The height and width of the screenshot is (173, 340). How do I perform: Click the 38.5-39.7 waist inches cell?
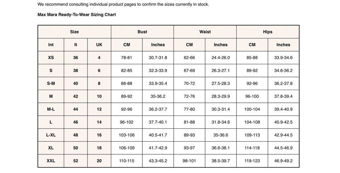[x=221, y=161]
